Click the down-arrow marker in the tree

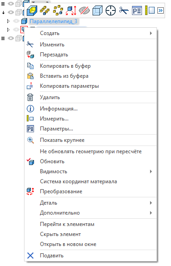pyautogui.click(x=3, y=12)
